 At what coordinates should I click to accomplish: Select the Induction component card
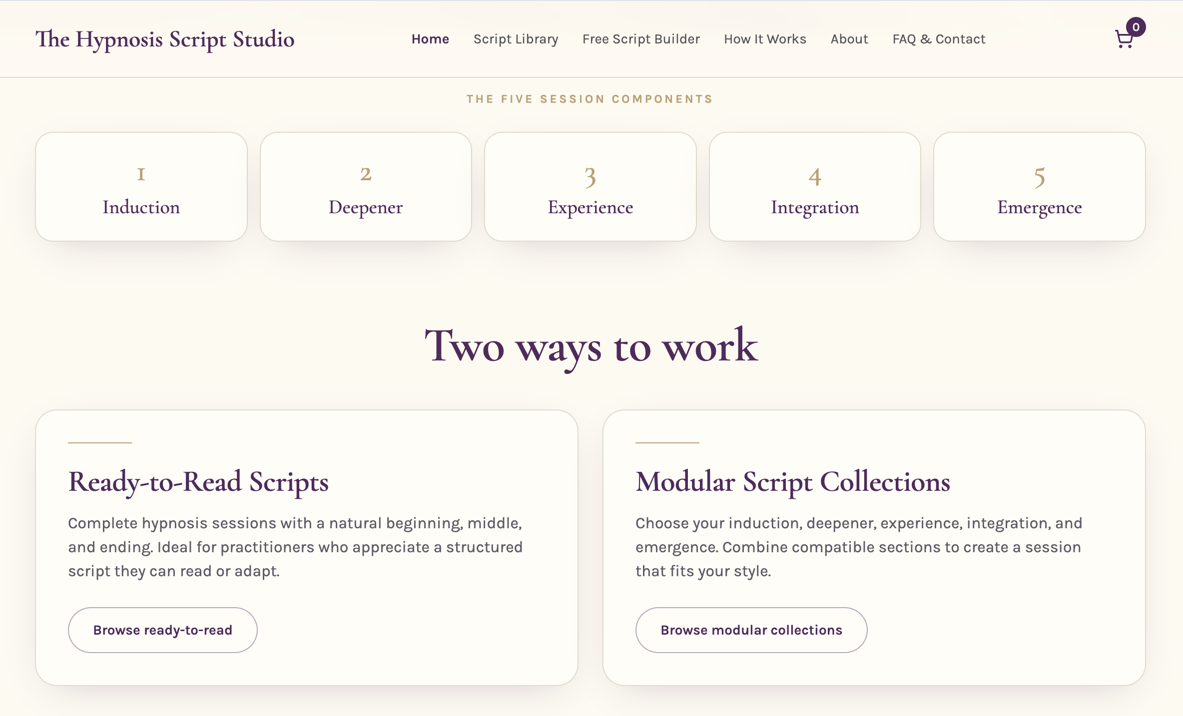141,187
